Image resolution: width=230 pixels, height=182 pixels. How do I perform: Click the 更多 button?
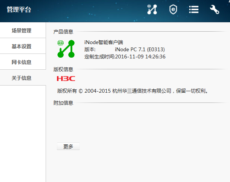pyautogui.click(x=68, y=146)
